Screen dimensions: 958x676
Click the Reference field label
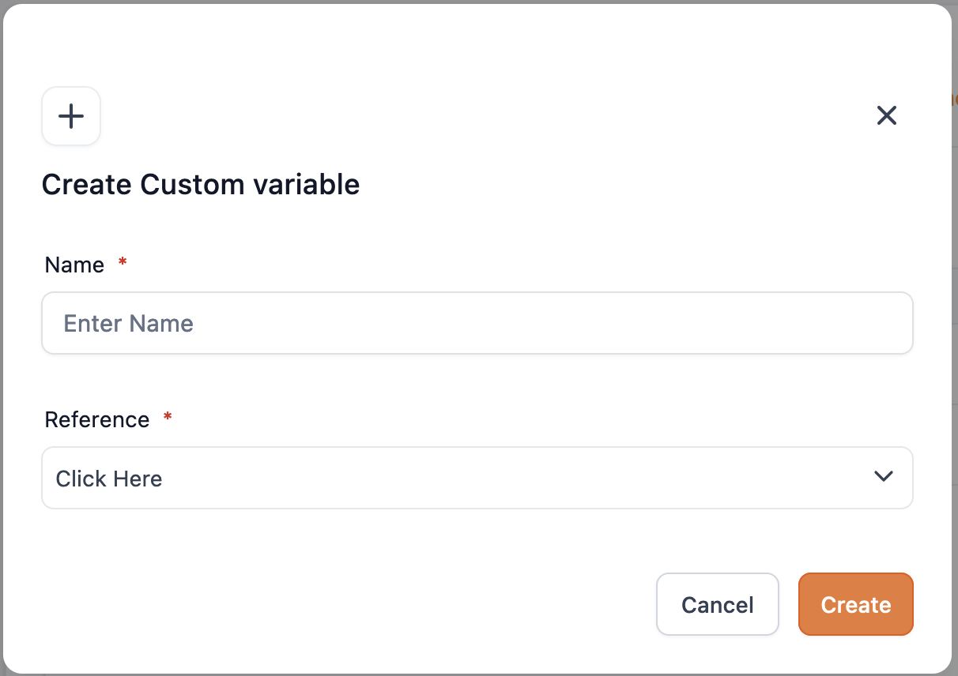click(x=97, y=420)
